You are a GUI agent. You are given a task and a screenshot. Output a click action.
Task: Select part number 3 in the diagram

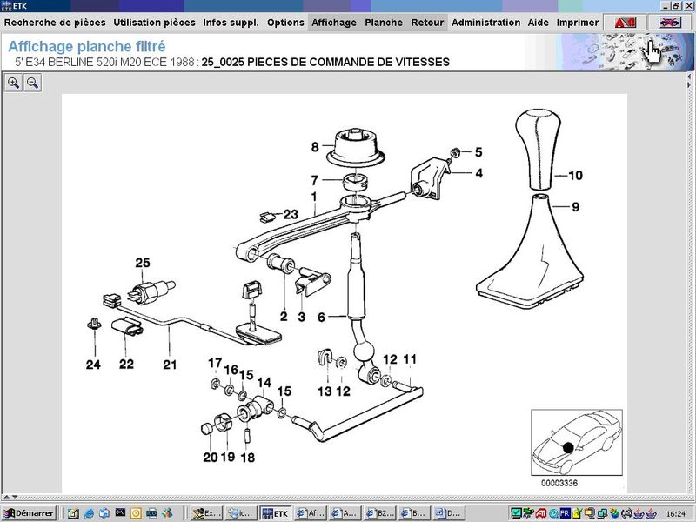coord(301,317)
